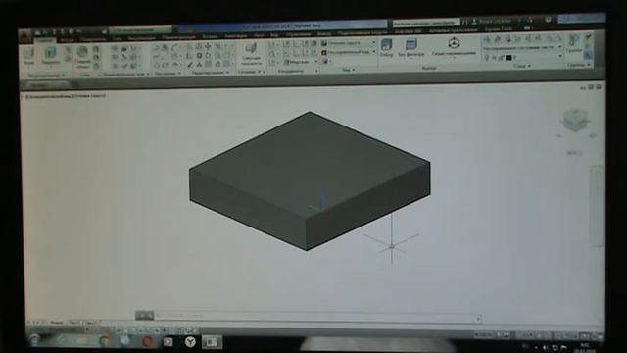
Task: Expand the Modify (Редактирование) panel
Action: pos(210,73)
